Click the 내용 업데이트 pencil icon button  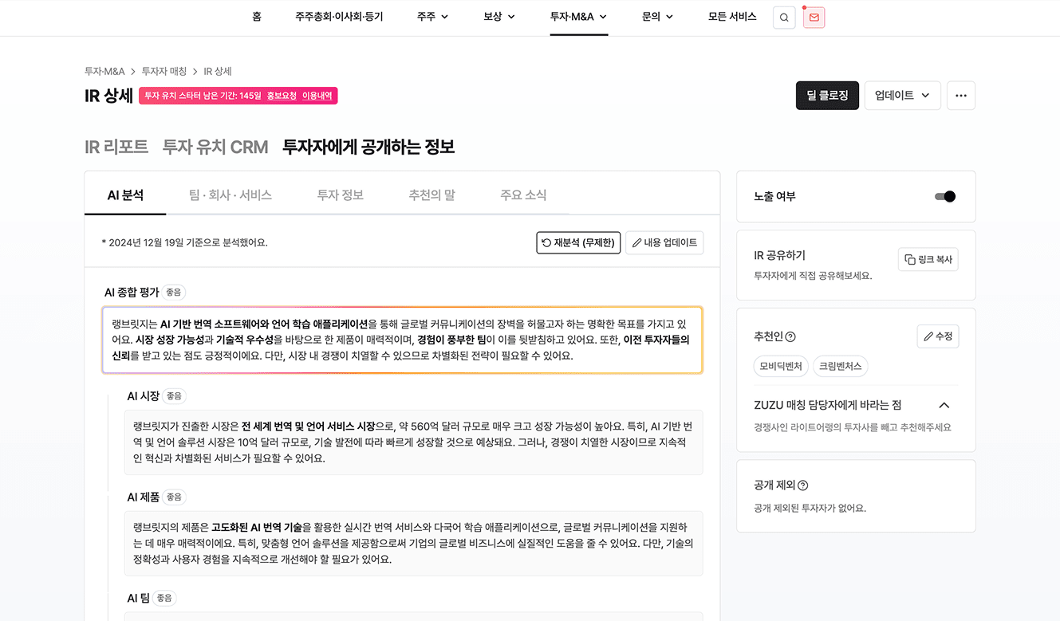(x=664, y=242)
